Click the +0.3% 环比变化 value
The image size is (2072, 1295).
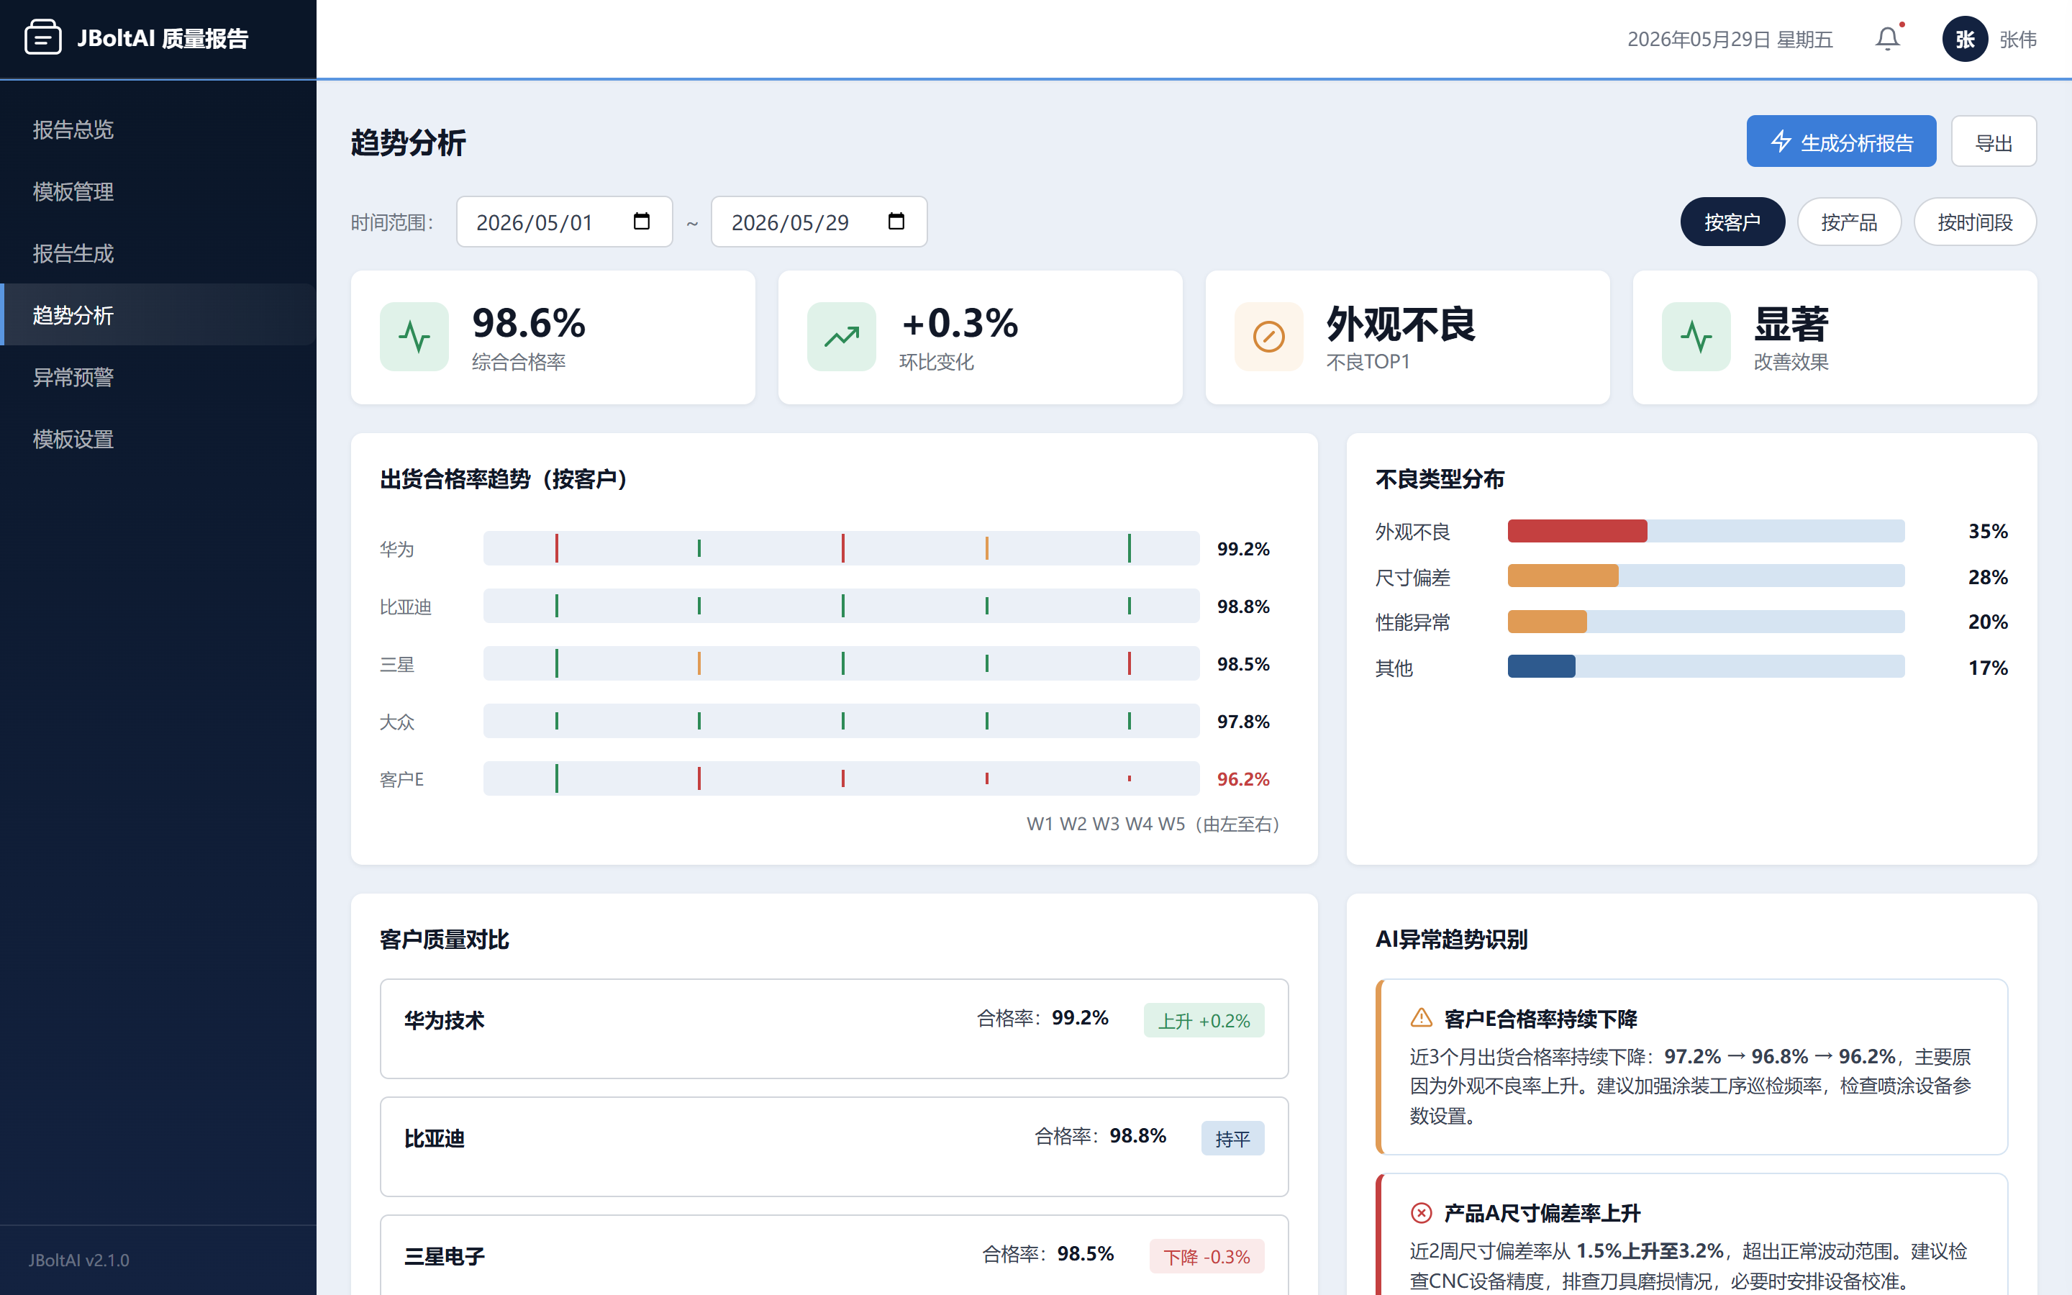[959, 323]
